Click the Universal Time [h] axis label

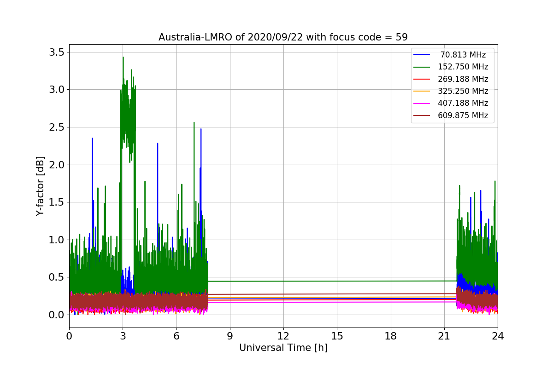pos(283,348)
